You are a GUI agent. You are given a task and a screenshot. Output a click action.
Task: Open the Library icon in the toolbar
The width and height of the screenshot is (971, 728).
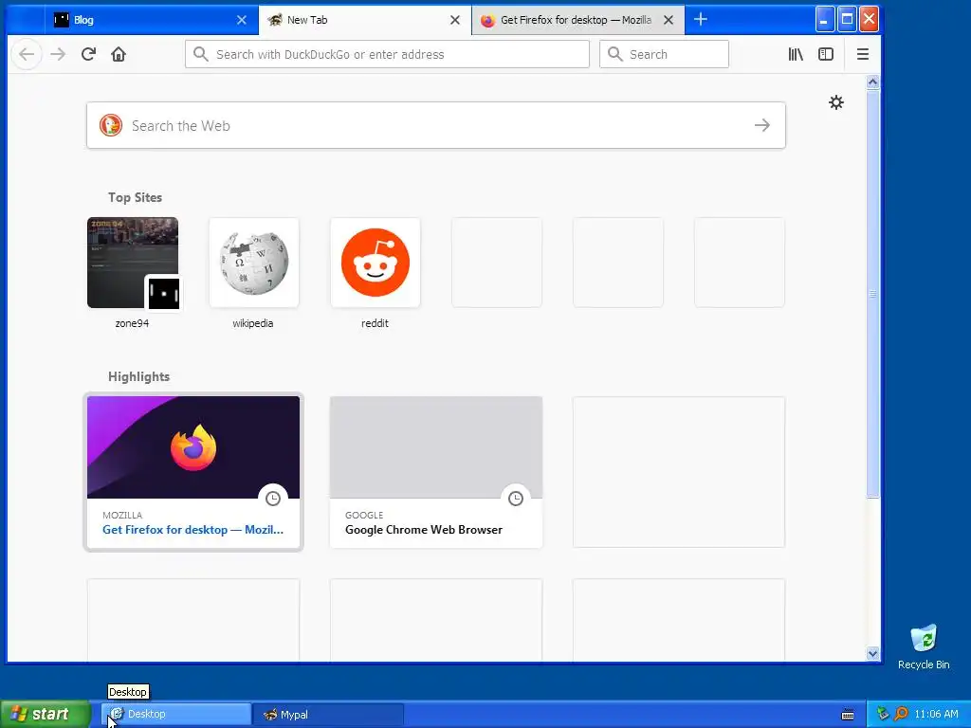(796, 54)
